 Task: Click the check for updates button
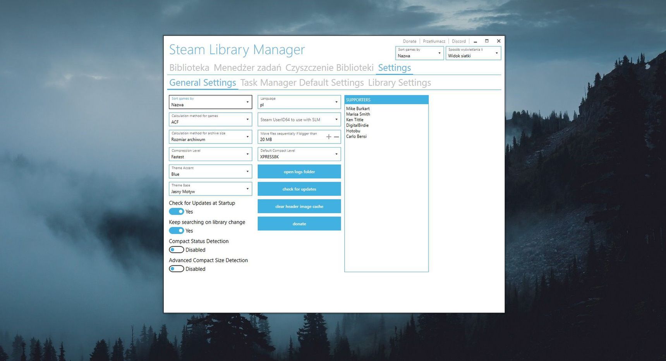pyautogui.click(x=299, y=189)
